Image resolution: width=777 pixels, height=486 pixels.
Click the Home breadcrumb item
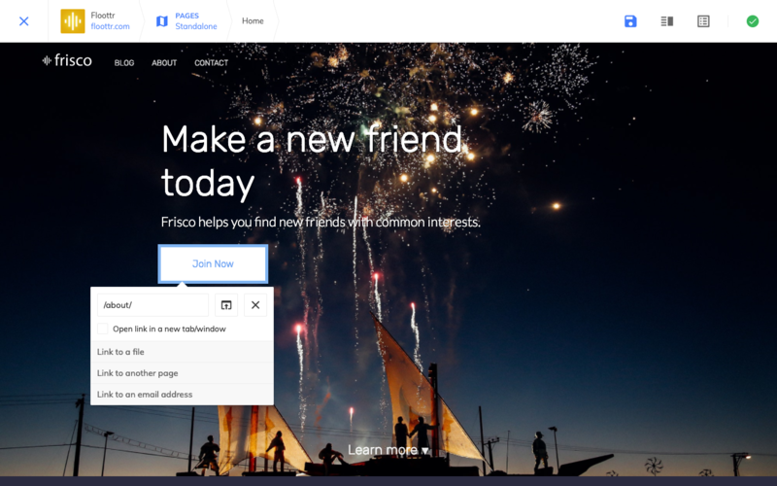[253, 21]
